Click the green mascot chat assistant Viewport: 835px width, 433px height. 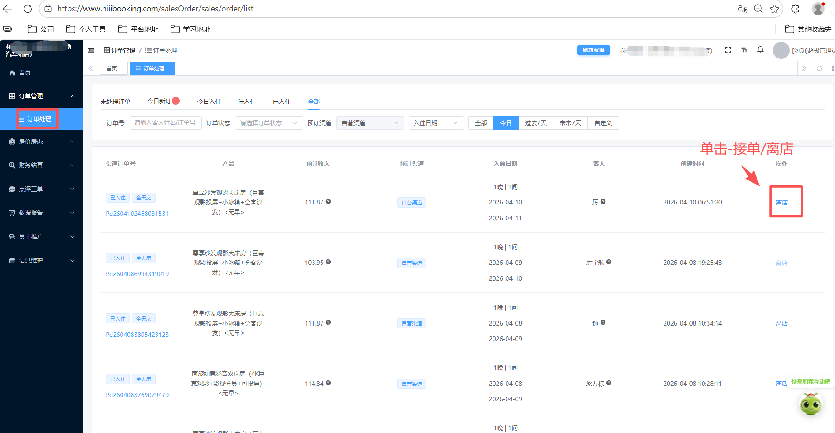tap(811, 404)
